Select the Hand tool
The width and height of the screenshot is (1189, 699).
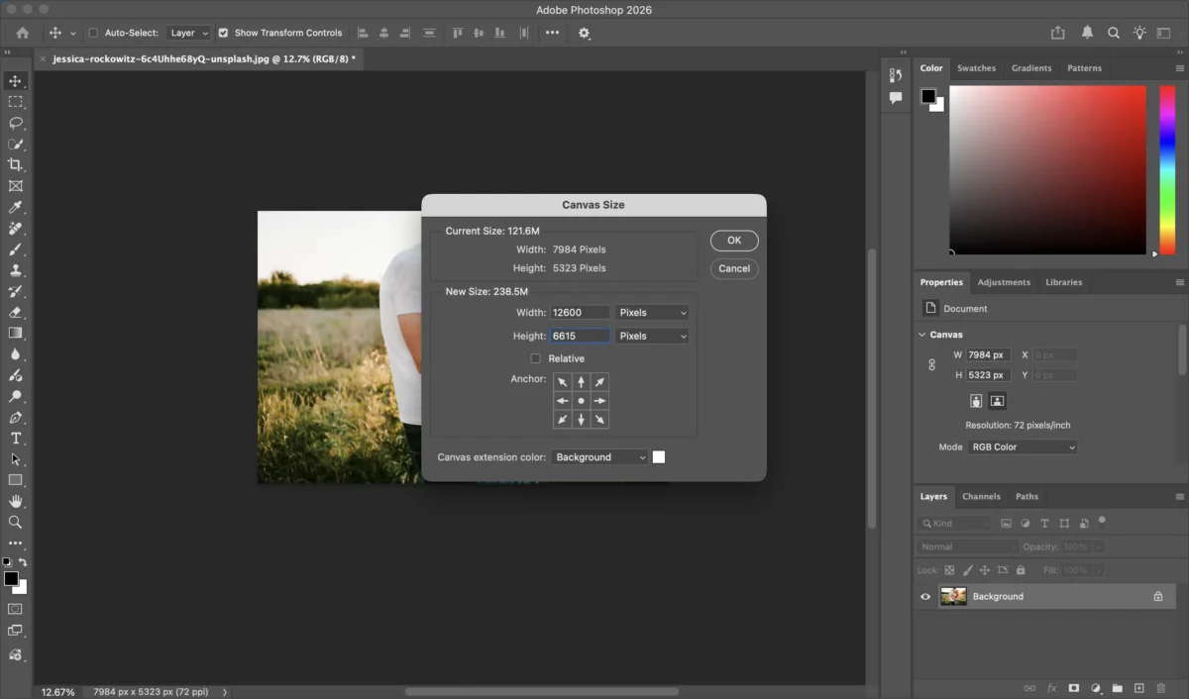tap(15, 501)
